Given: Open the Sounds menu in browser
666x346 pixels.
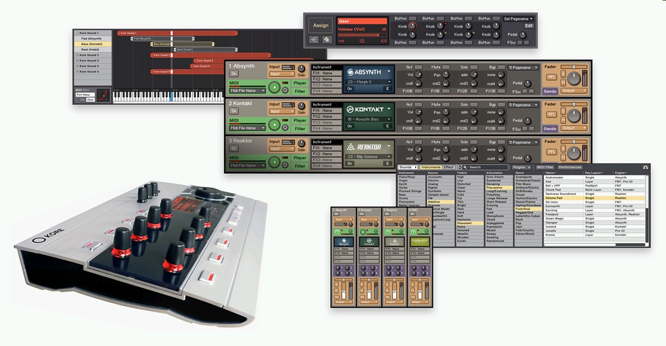Looking at the screenshot, I should 407,167.
